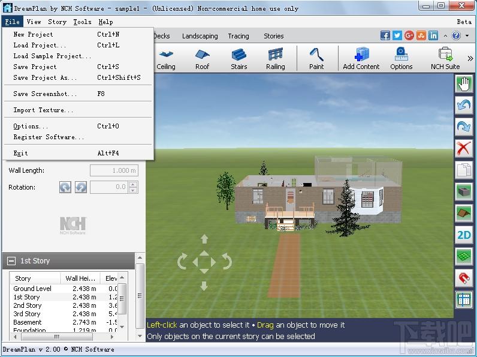Open the Landscaping tab
The width and height of the screenshot is (477, 357).
(x=200, y=36)
